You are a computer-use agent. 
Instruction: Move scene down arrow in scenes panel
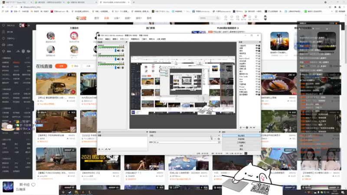click(109, 149)
